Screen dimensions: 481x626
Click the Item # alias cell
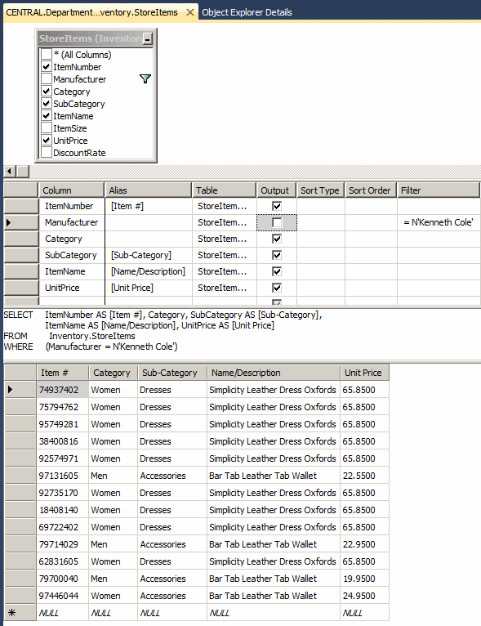(149, 206)
